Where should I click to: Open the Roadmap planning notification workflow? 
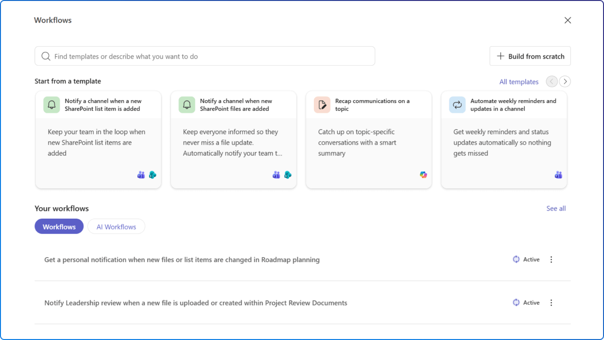[x=182, y=259]
